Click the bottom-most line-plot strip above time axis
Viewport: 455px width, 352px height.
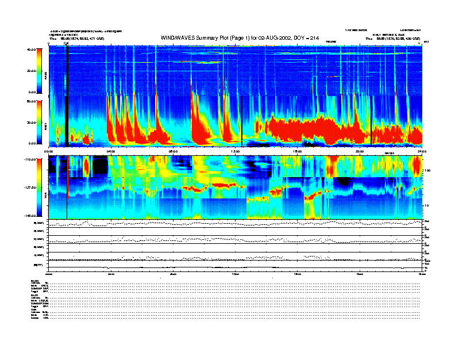tap(235, 266)
